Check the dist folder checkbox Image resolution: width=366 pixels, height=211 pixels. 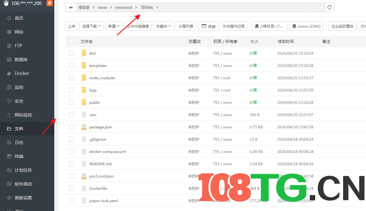coord(71,53)
